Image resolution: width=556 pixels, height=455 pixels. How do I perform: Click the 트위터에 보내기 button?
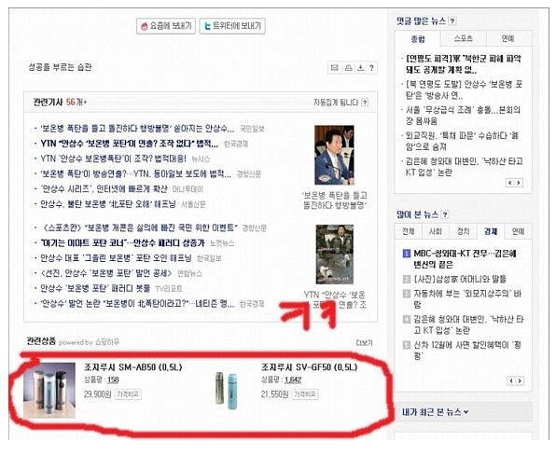point(232,26)
